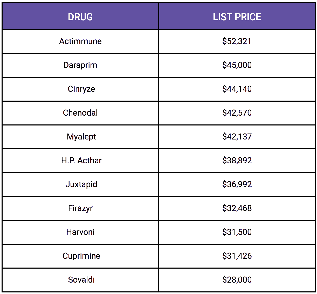Select the $31,426 Cuprimine price

237,256
